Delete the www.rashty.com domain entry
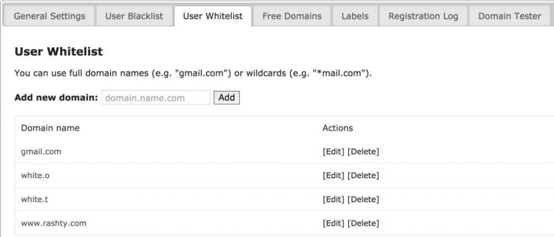The image size is (554, 237). click(363, 223)
